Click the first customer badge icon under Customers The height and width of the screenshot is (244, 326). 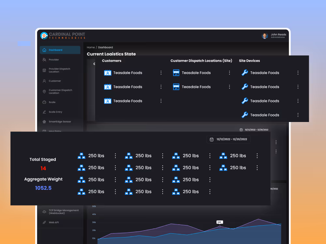click(x=108, y=73)
